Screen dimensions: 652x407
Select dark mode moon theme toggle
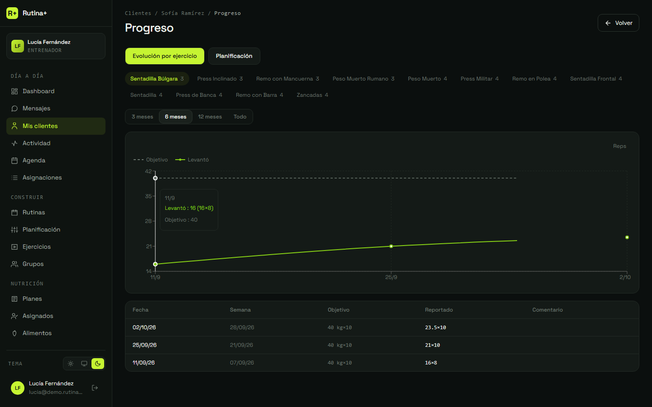point(98,364)
